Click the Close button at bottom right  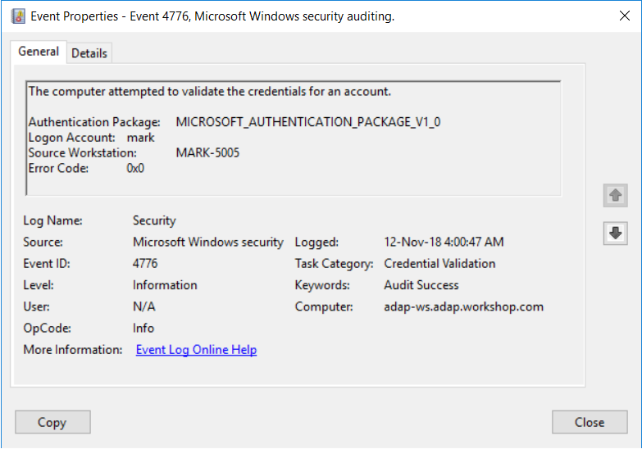coord(590,423)
